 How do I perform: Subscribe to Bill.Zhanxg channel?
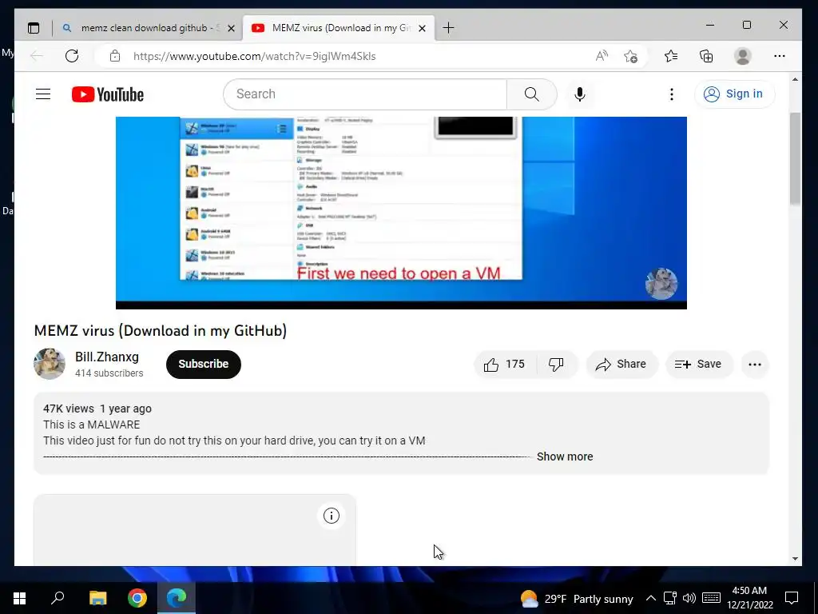point(204,364)
